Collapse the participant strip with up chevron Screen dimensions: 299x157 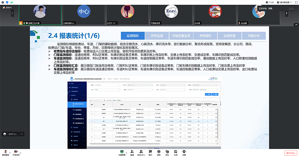[296, 25]
